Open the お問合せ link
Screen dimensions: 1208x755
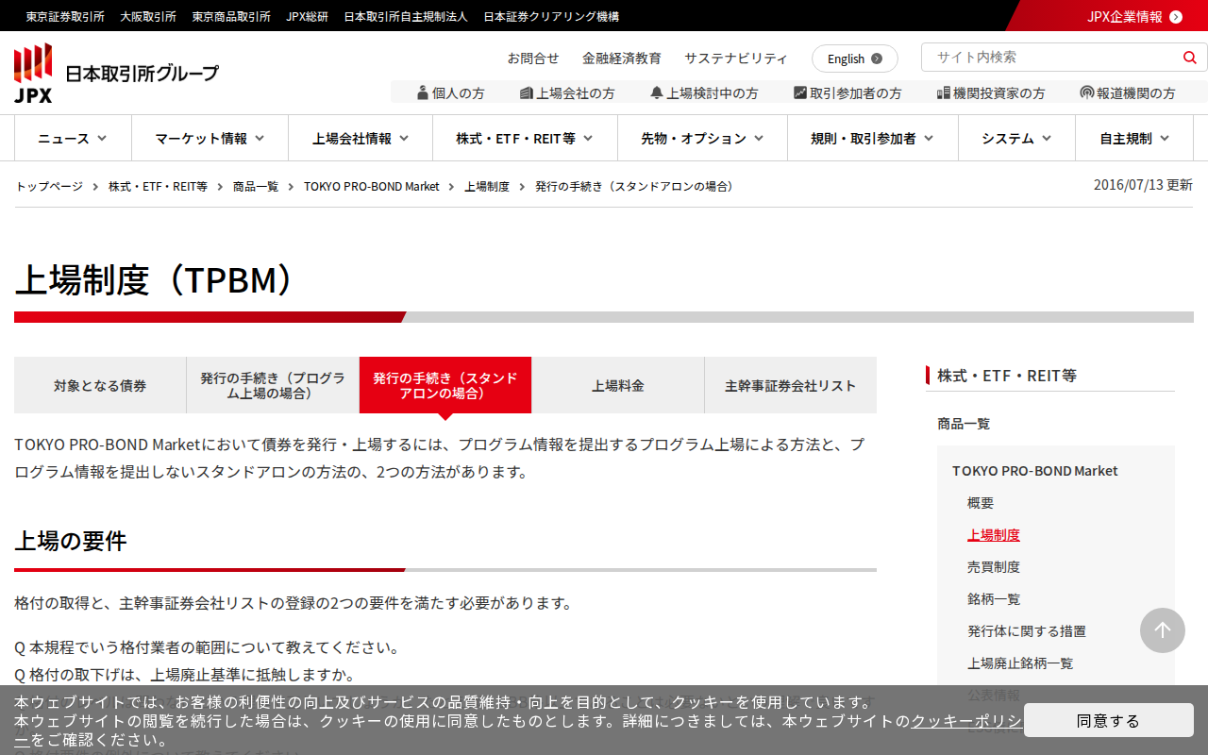(533, 58)
